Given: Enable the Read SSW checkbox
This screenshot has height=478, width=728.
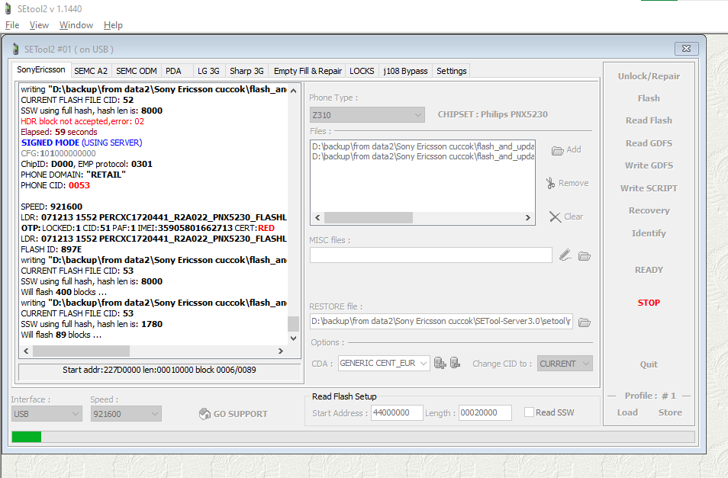Looking at the screenshot, I should [530, 412].
